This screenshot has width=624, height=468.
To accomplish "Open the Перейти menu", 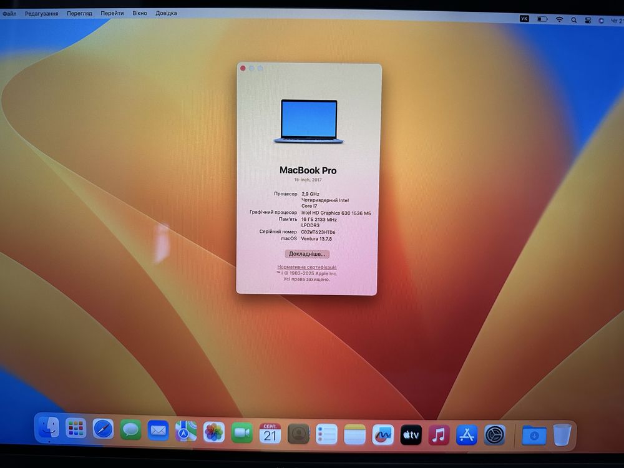I will click(112, 13).
